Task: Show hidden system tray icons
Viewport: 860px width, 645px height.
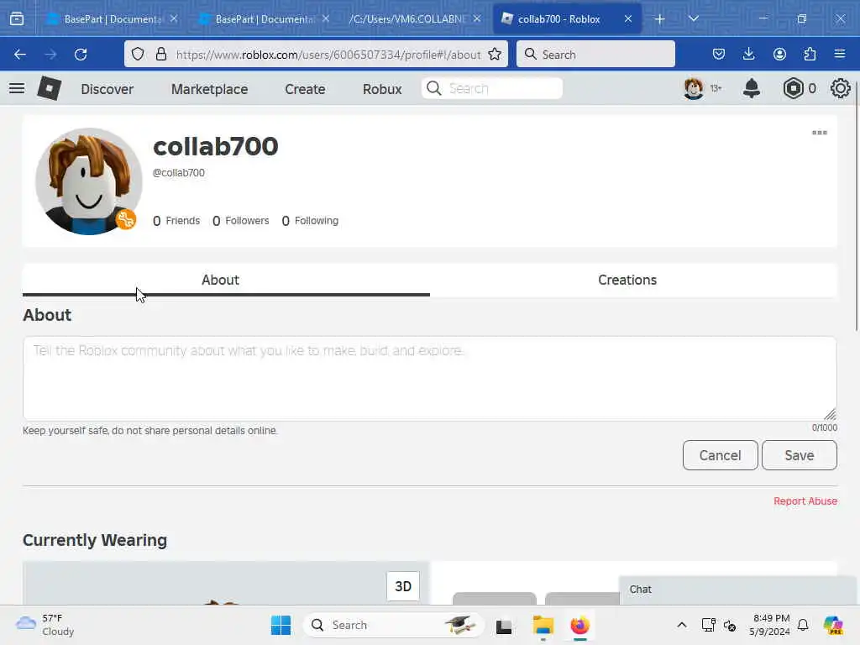Action: click(x=681, y=625)
